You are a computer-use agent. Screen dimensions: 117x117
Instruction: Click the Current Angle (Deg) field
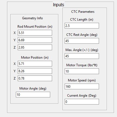(x=82, y=102)
